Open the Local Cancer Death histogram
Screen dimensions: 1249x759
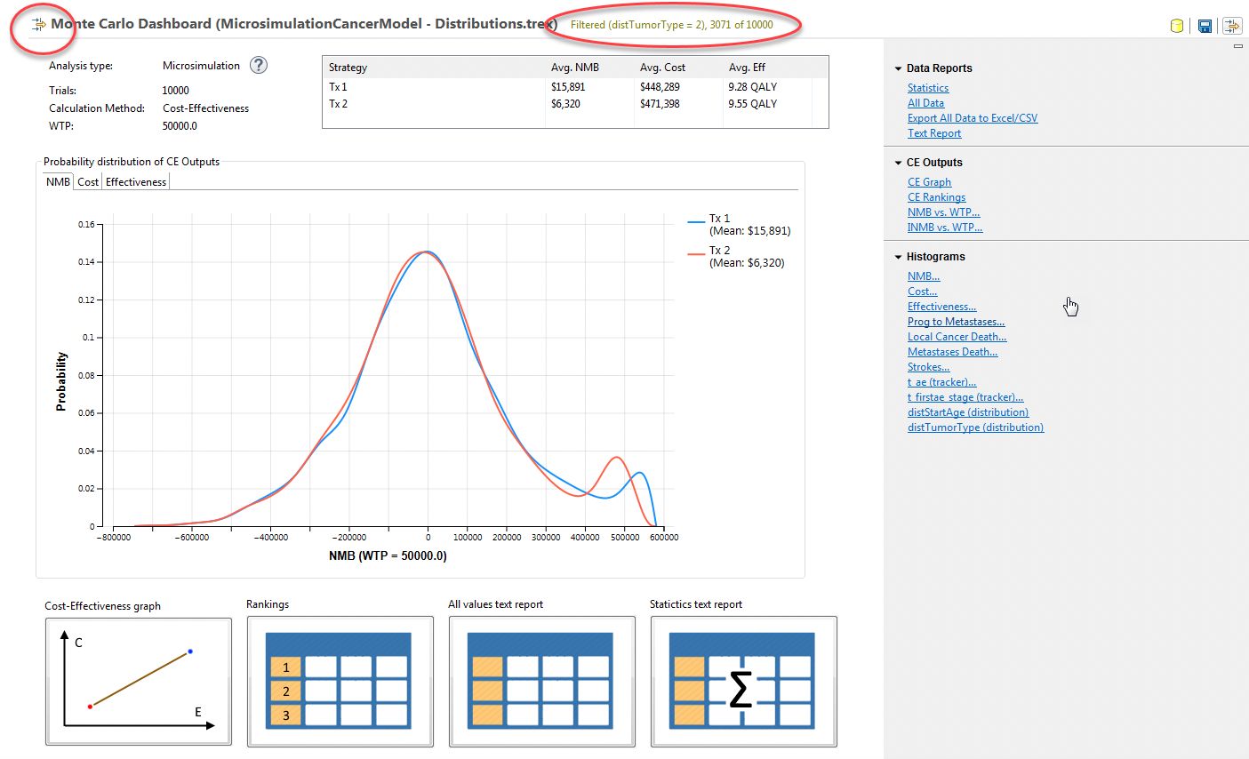pos(957,337)
